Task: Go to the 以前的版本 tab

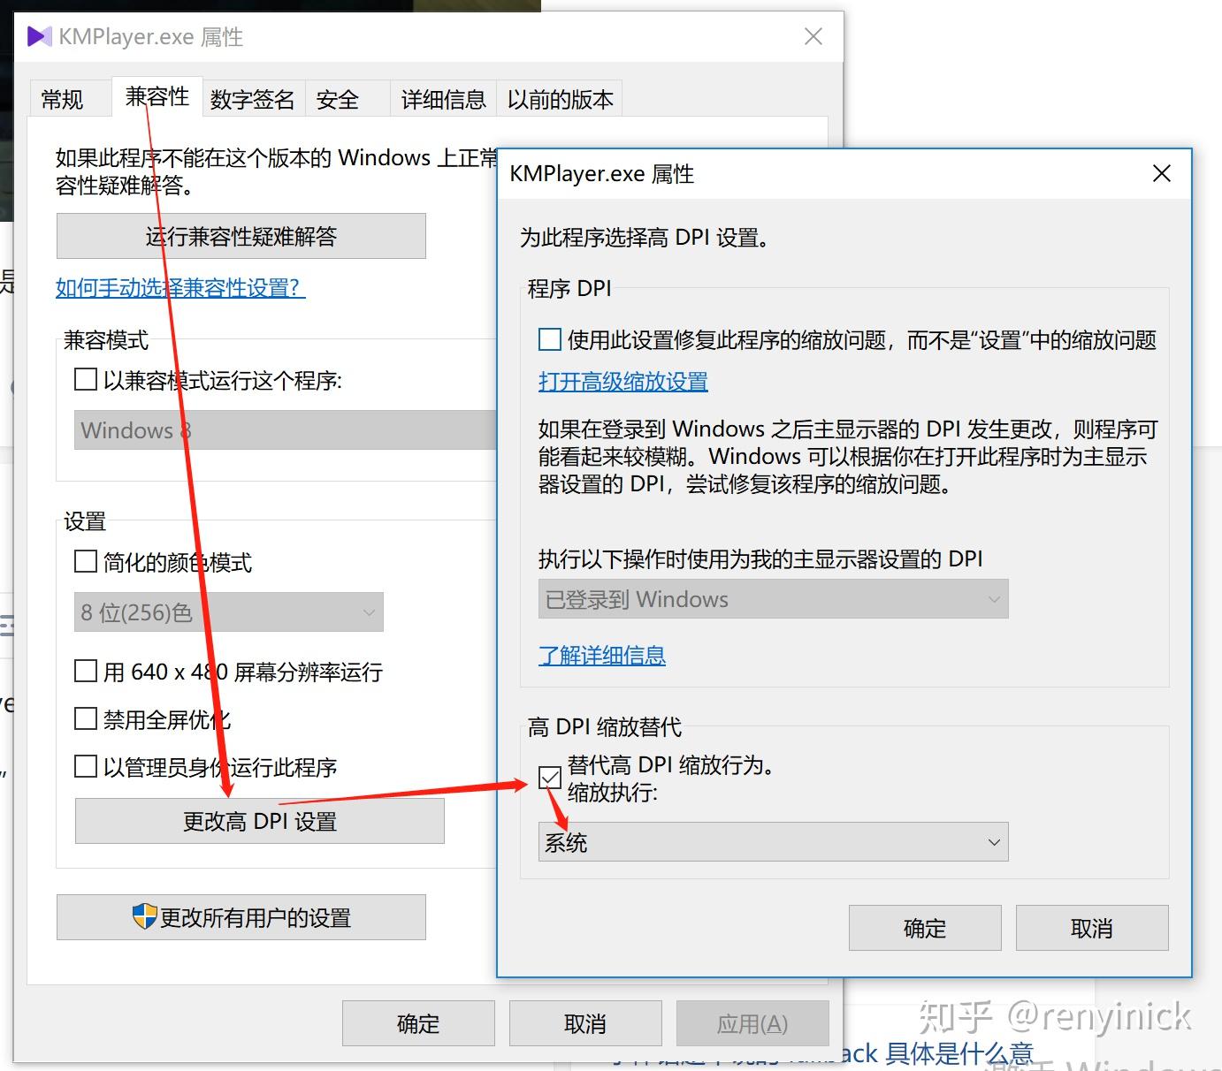Action: (x=560, y=99)
